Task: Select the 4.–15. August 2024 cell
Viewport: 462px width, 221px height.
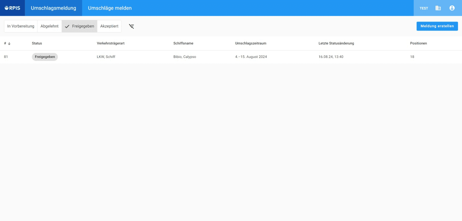Action: tap(251, 57)
